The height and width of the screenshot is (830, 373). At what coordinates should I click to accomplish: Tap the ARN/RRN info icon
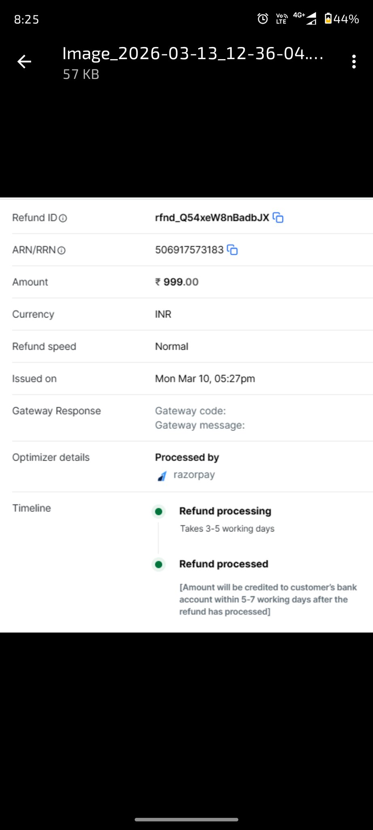click(x=61, y=250)
